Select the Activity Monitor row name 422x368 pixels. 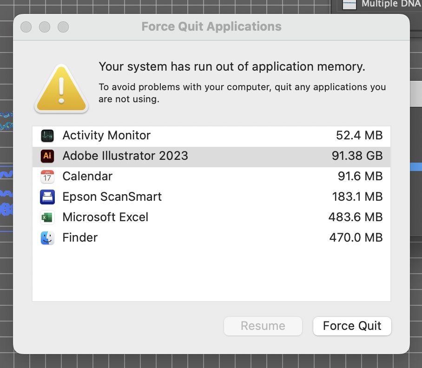tap(106, 135)
